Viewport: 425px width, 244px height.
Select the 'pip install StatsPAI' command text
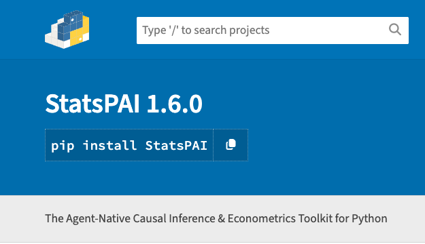click(x=129, y=146)
